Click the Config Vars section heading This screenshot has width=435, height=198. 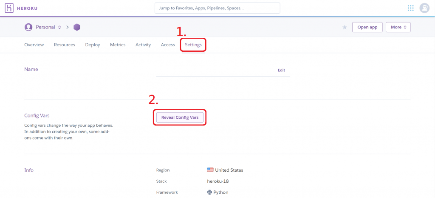37,115
